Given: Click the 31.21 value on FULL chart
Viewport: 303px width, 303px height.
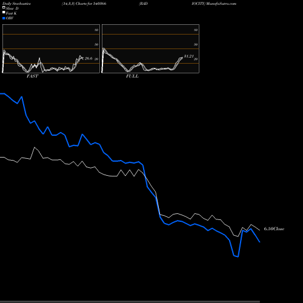Looking at the screenshot, I should [x=189, y=56].
